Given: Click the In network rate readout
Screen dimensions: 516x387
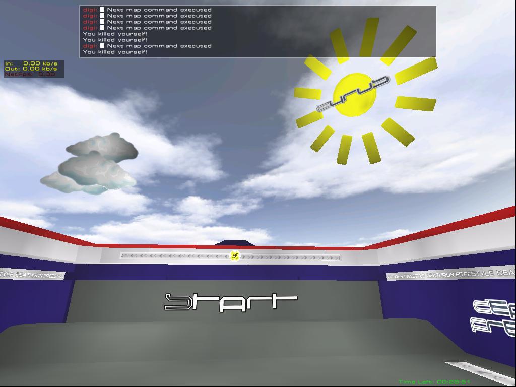Looking at the screenshot, I should [x=31, y=63].
